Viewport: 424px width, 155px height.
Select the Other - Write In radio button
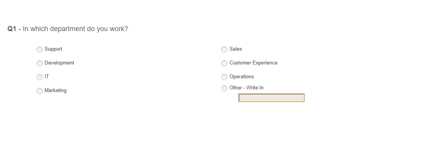point(224,88)
